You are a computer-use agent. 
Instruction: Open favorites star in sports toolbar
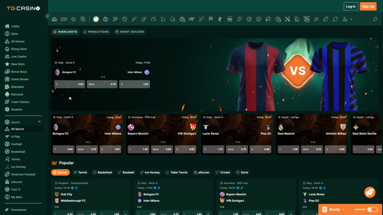tap(73, 19)
